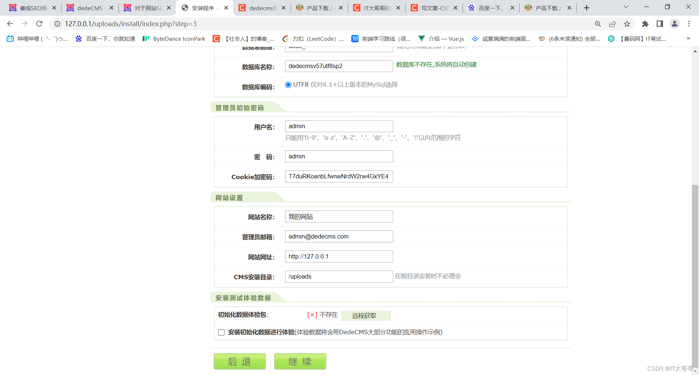The image size is (699, 375).
Task: Open the 力扣 (LeetCode) bookmark
Action: (x=313, y=39)
